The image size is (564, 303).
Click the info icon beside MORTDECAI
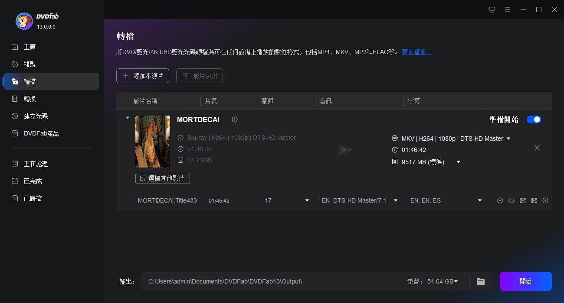(235, 119)
